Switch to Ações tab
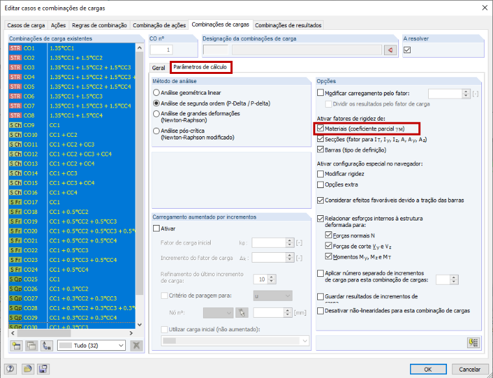Viewport: 493px width, 378px height. click(x=58, y=25)
